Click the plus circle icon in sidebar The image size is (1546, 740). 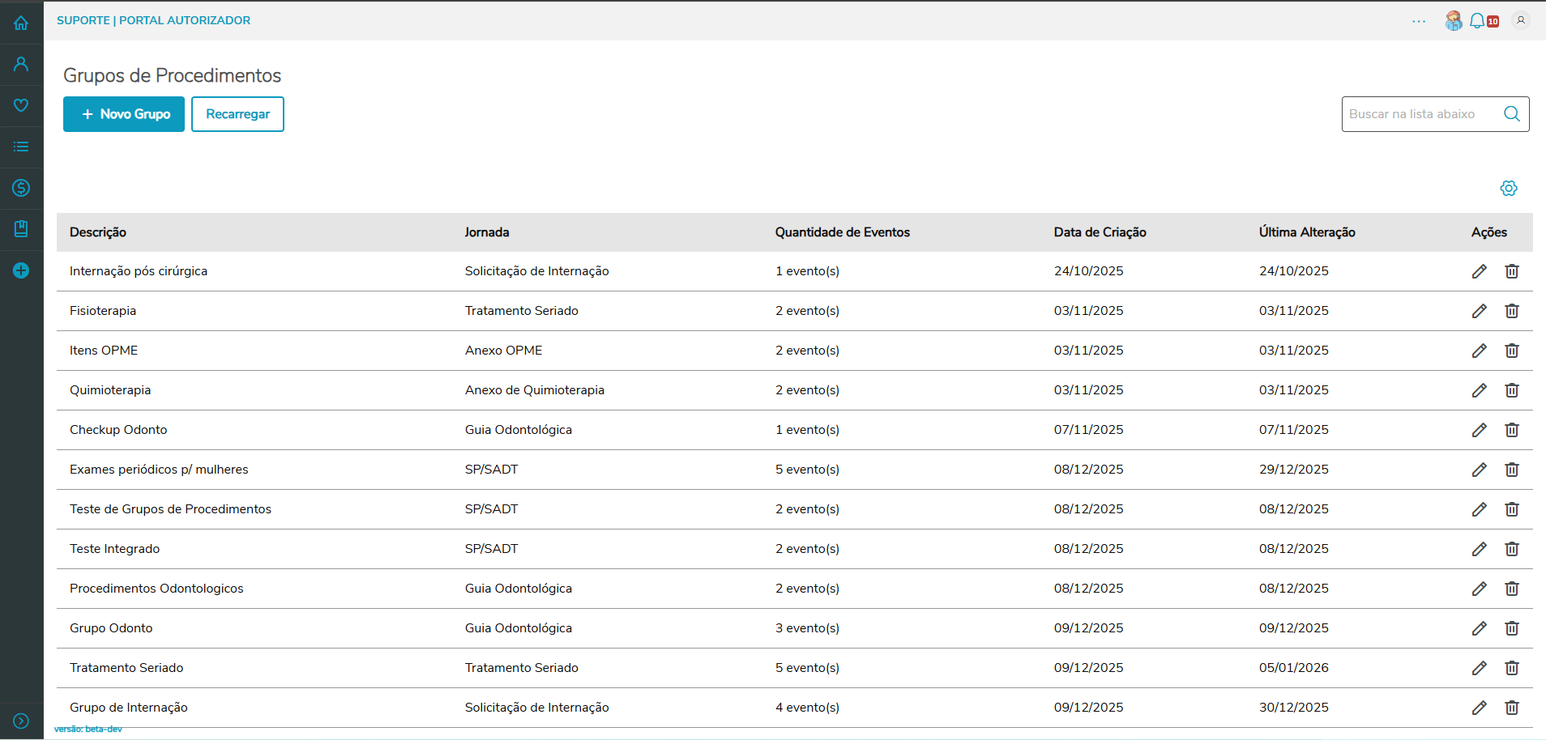(21, 270)
